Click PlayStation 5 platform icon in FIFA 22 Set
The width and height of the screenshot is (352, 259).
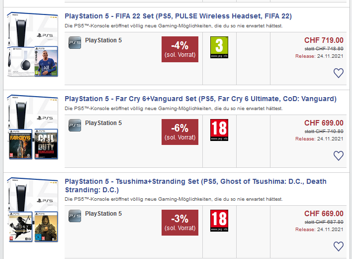pyautogui.click(x=75, y=43)
